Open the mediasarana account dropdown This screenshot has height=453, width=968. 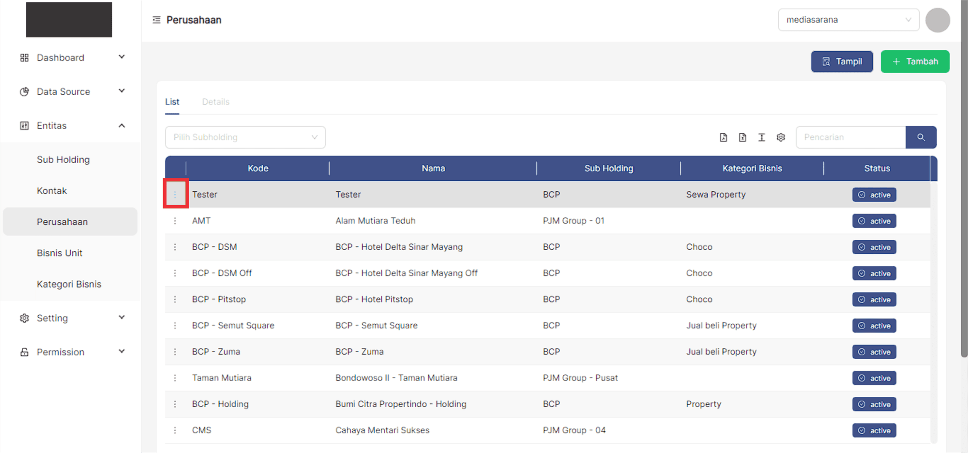click(848, 20)
